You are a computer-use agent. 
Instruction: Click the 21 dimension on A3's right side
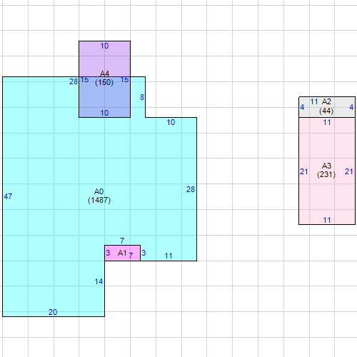349,171
